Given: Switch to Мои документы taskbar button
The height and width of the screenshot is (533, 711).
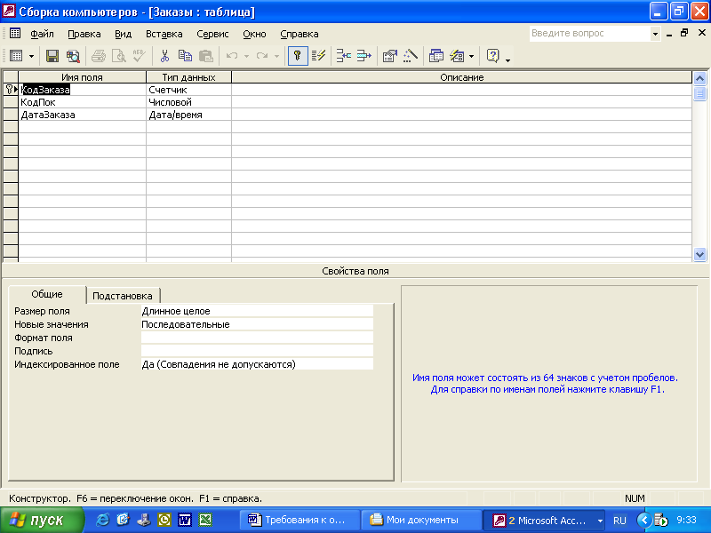Looking at the screenshot, I should (x=421, y=521).
